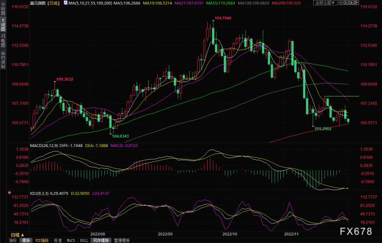This screenshot has width=382, height=243.
Task: Click the MA200:105.525 label
Action: click(286, 3)
